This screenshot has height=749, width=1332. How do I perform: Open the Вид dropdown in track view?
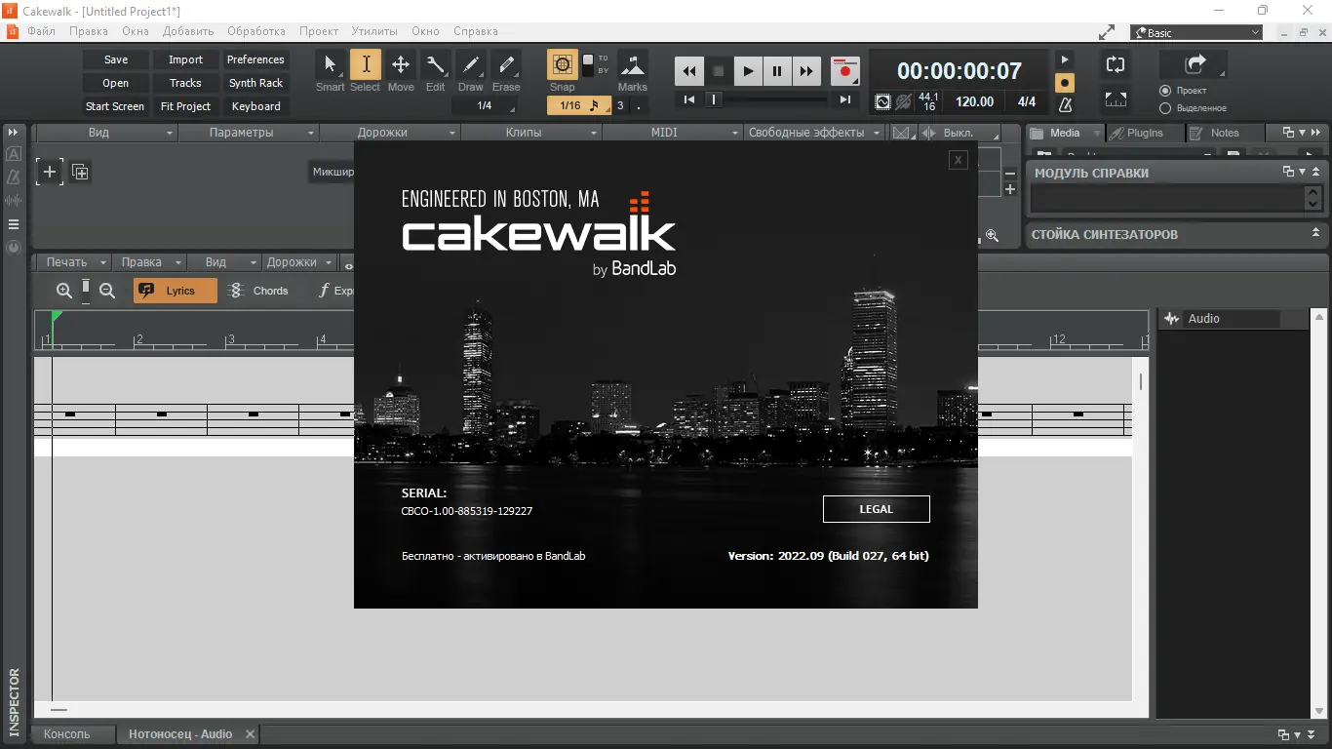(x=106, y=133)
